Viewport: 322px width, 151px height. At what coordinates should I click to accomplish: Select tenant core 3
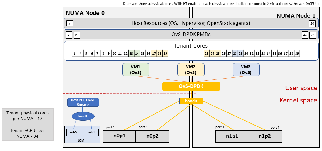[x=75, y=53]
